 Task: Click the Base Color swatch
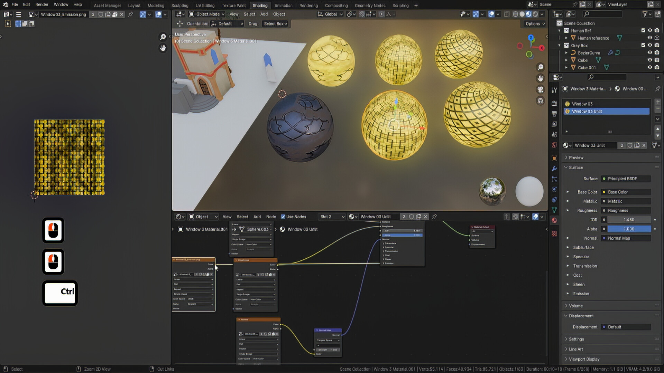click(604, 192)
